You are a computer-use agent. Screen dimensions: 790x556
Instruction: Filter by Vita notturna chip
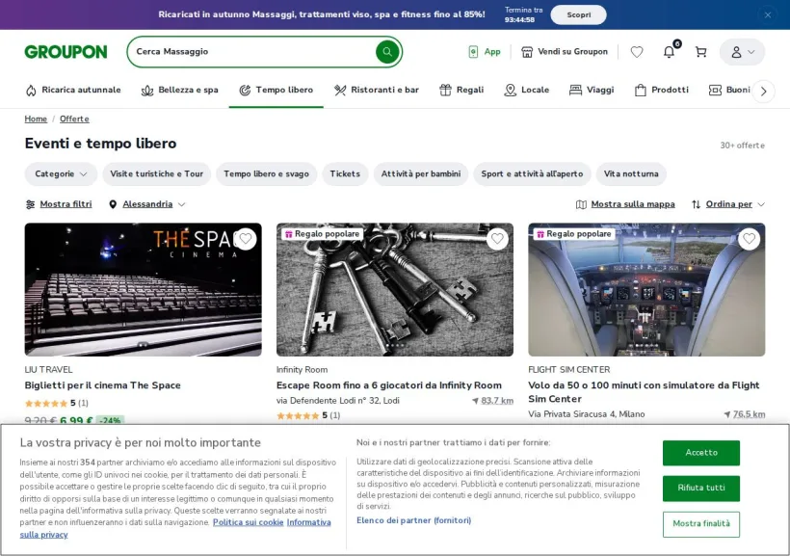click(631, 173)
